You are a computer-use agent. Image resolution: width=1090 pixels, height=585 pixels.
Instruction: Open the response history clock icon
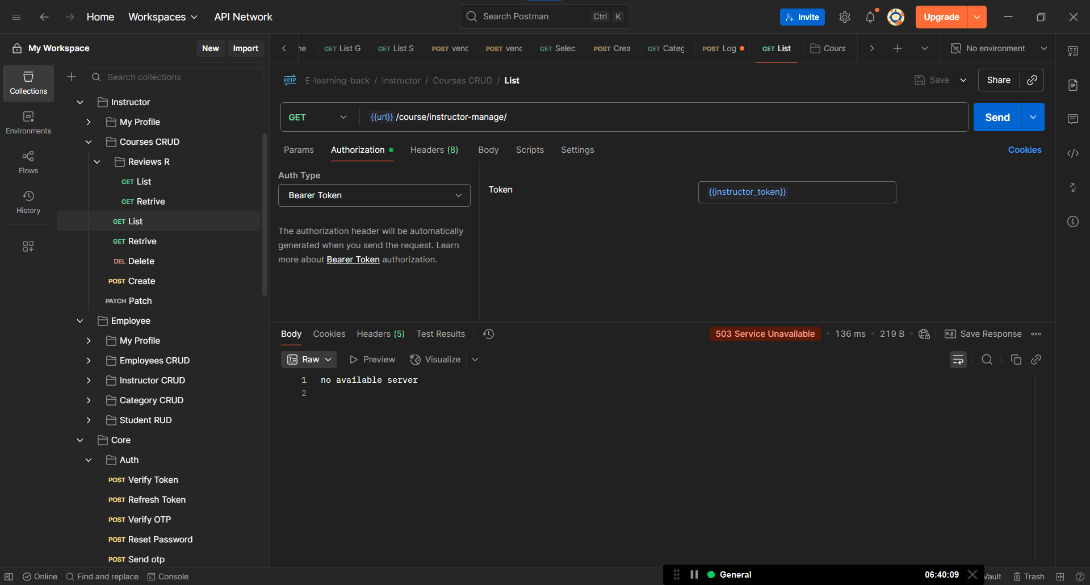tap(488, 334)
